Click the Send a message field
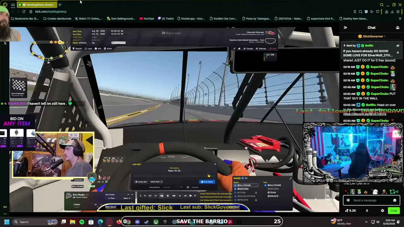This screenshot has width=404, height=227. (x=371, y=200)
